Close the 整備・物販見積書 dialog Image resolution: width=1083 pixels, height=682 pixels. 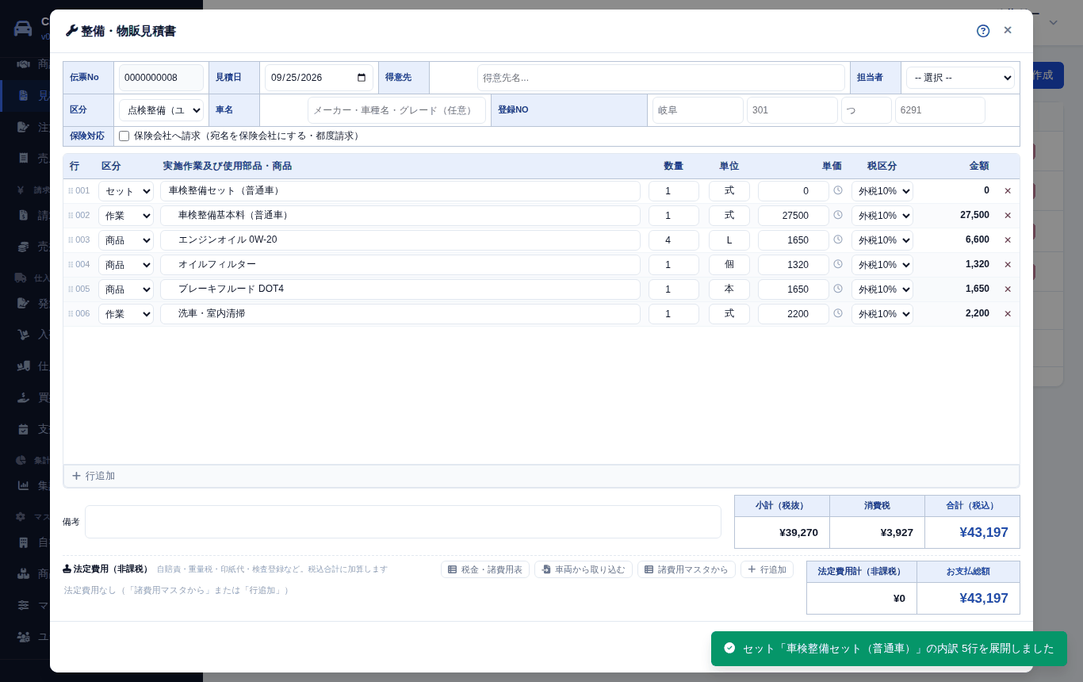point(1008,30)
